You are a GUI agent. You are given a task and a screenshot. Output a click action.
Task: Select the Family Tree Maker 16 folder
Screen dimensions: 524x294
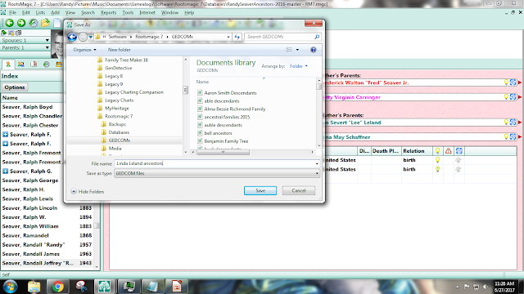[x=126, y=60]
